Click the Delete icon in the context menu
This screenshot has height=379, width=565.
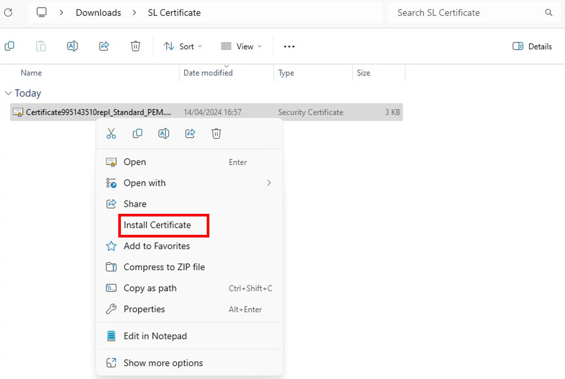[216, 133]
